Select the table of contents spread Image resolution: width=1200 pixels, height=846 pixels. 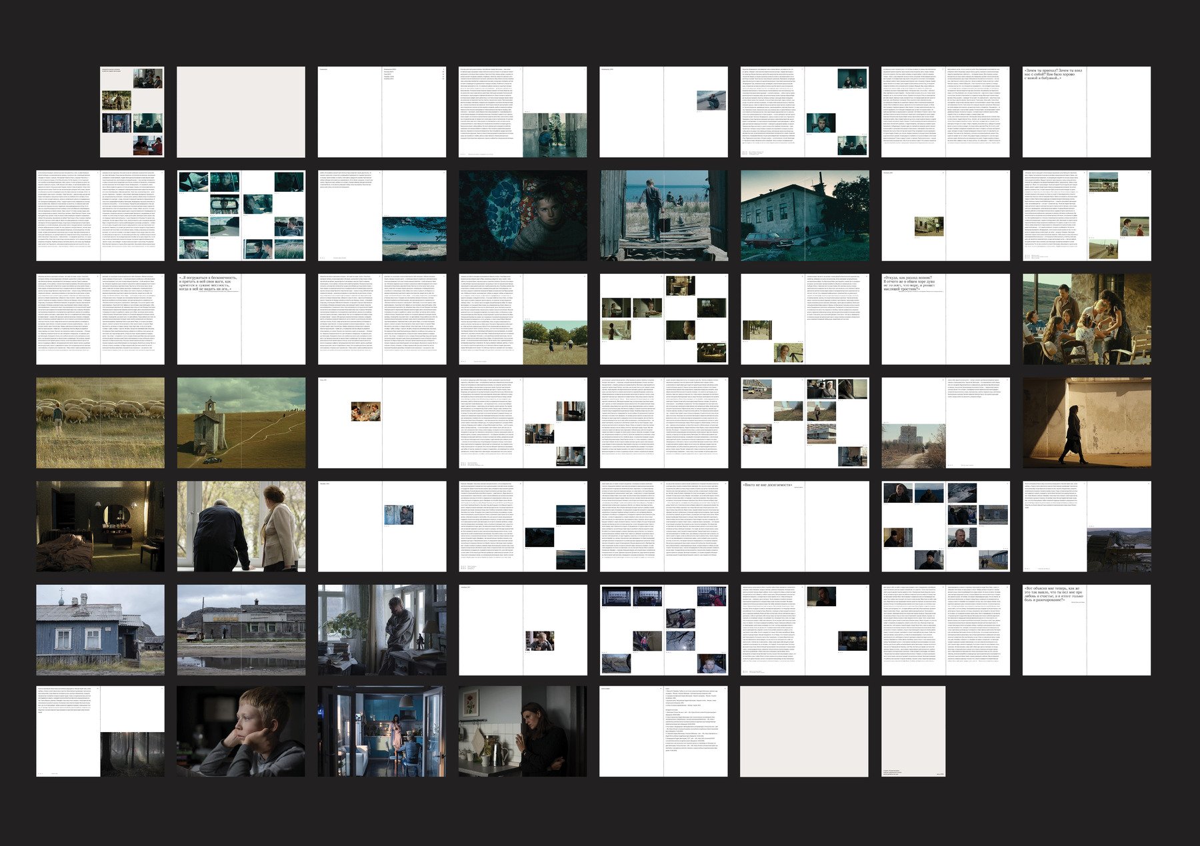coord(382,112)
